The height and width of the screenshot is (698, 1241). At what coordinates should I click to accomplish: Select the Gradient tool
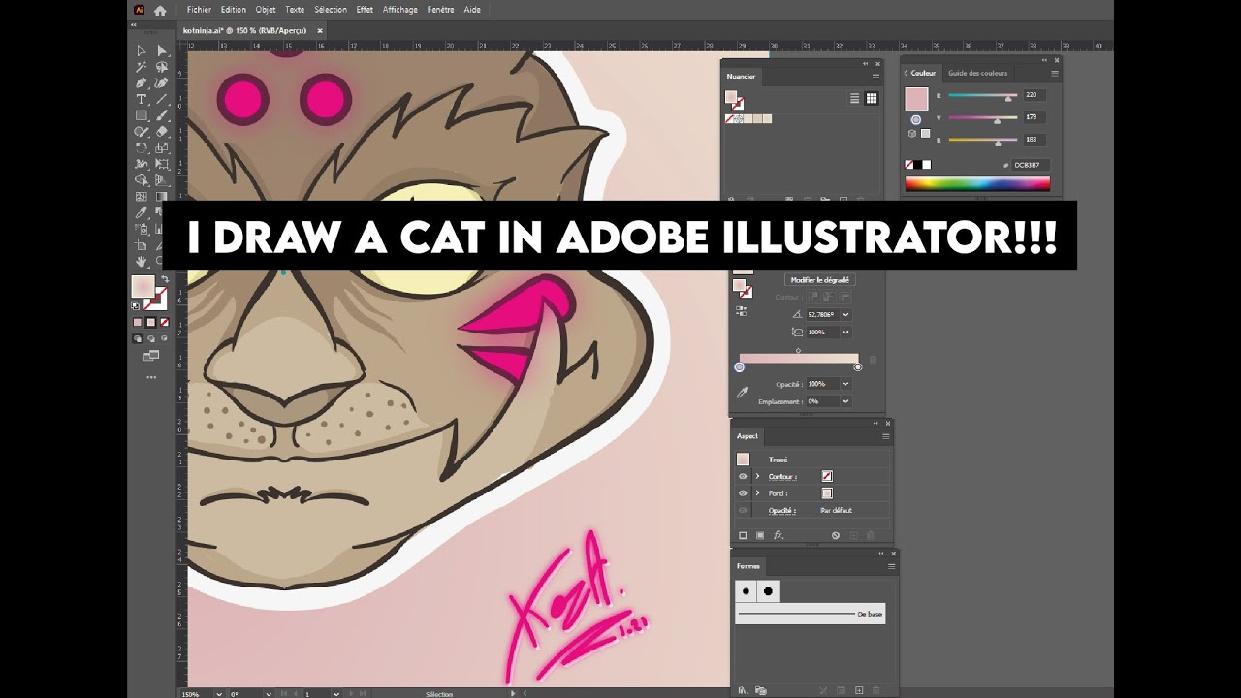click(x=162, y=197)
